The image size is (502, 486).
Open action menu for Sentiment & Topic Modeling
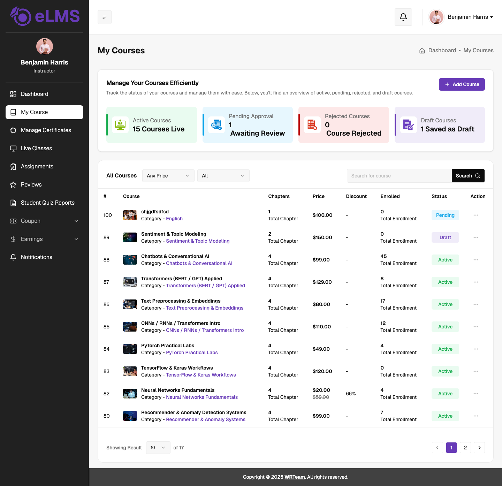[476, 237]
